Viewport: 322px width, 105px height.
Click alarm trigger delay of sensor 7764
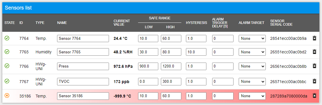click(223, 38)
